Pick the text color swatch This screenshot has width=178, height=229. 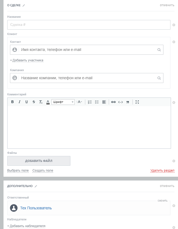48,102
